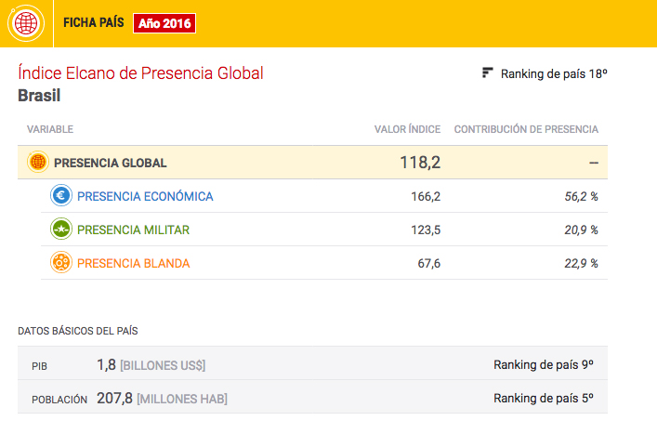Select the Ficha País header tab
Screen dimensions: 657x447
coord(93,23)
